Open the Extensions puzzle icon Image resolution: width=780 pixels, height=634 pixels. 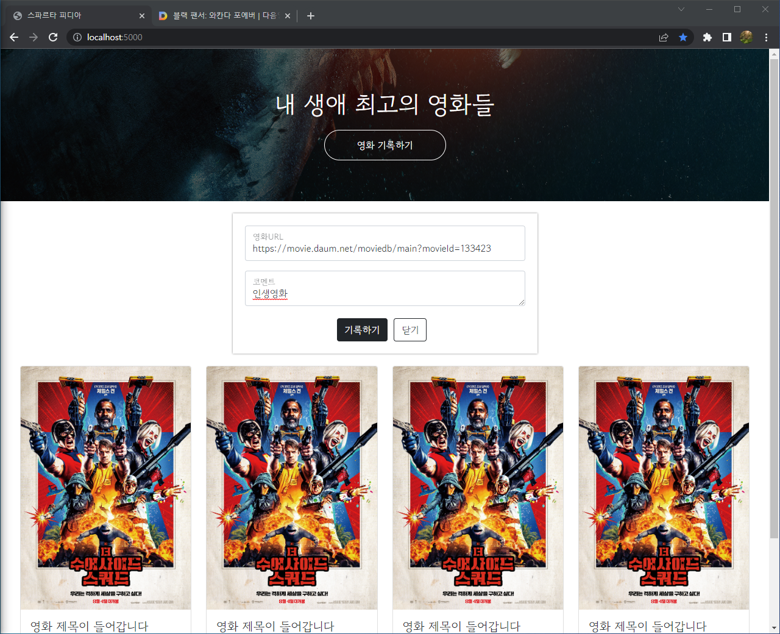pyautogui.click(x=707, y=37)
